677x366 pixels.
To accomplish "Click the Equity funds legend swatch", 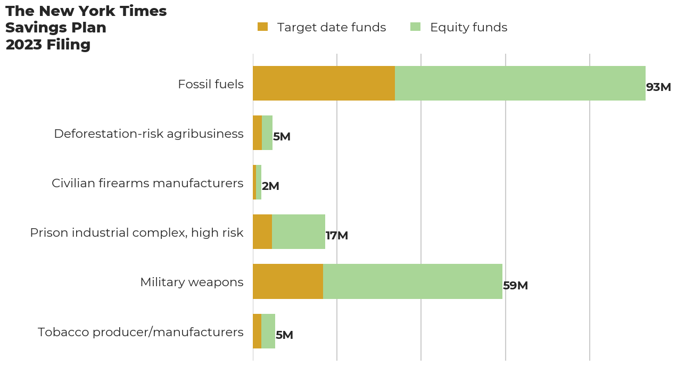I will [x=416, y=27].
